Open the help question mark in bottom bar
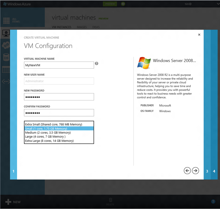The height and width of the screenshot is (209, 220). [213, 202]
